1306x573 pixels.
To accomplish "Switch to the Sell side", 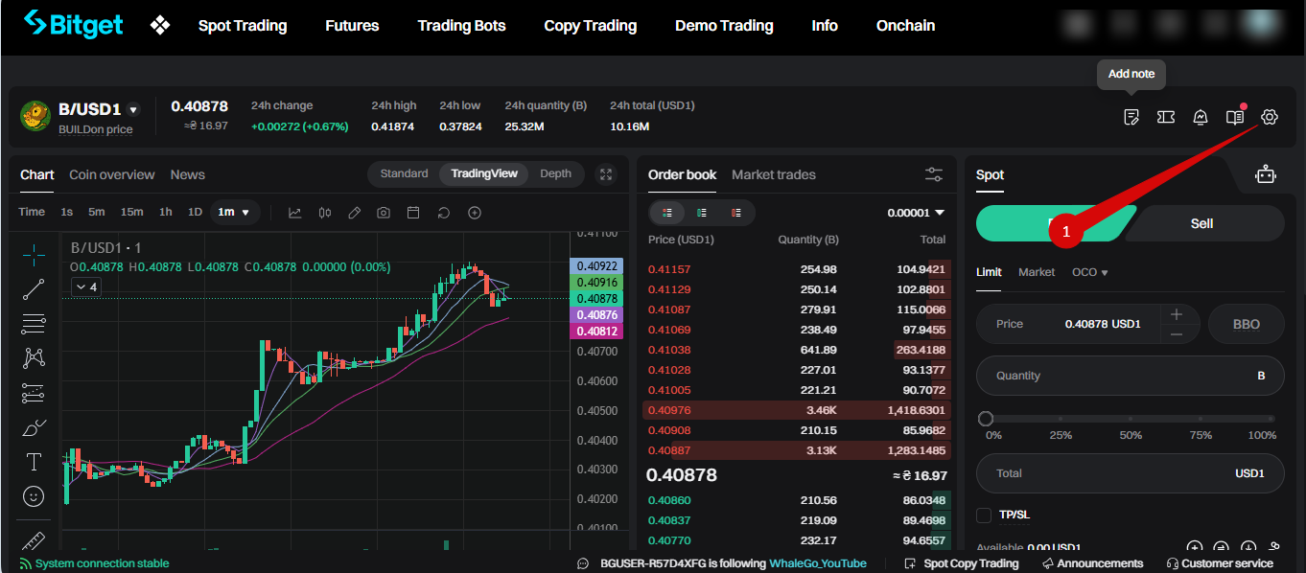I will click(x=1201, y=223).
